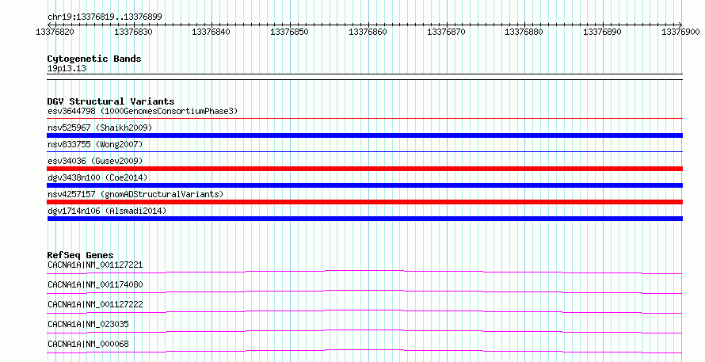
Task: Click the red bar below nsv4257157
Action: point(364,202)
